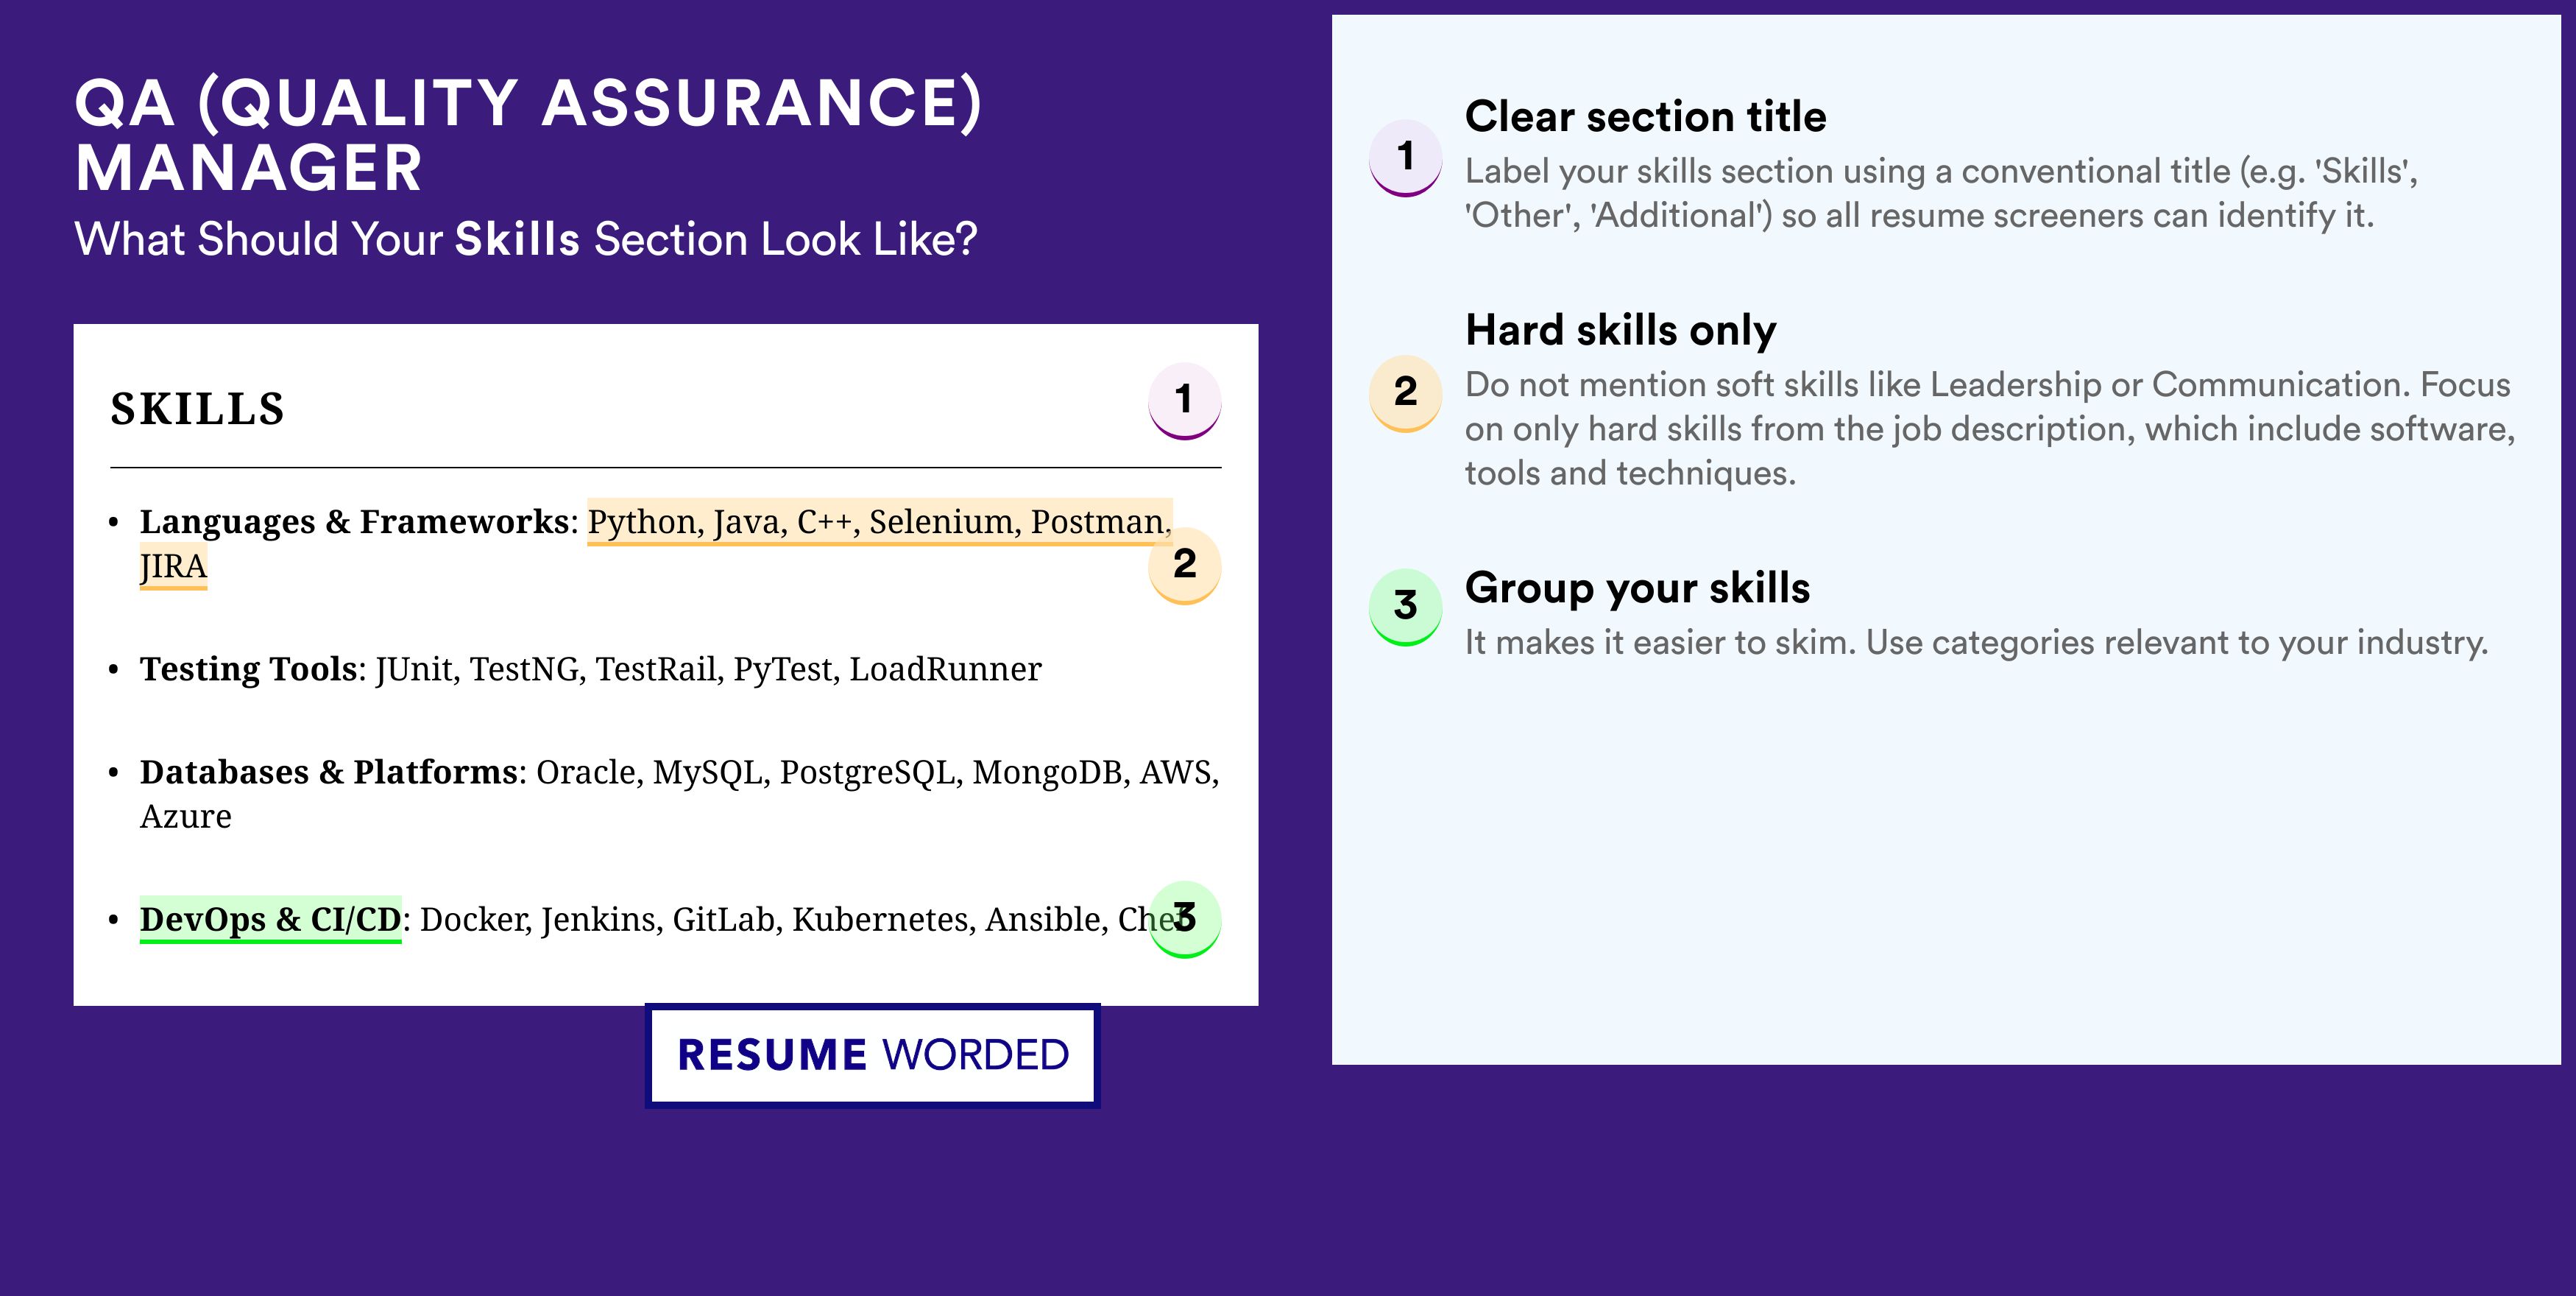Click the Clear section title heading
Image resolution: width=2576 pixels, height=1296 pixels.
[x=1645, y=117]
